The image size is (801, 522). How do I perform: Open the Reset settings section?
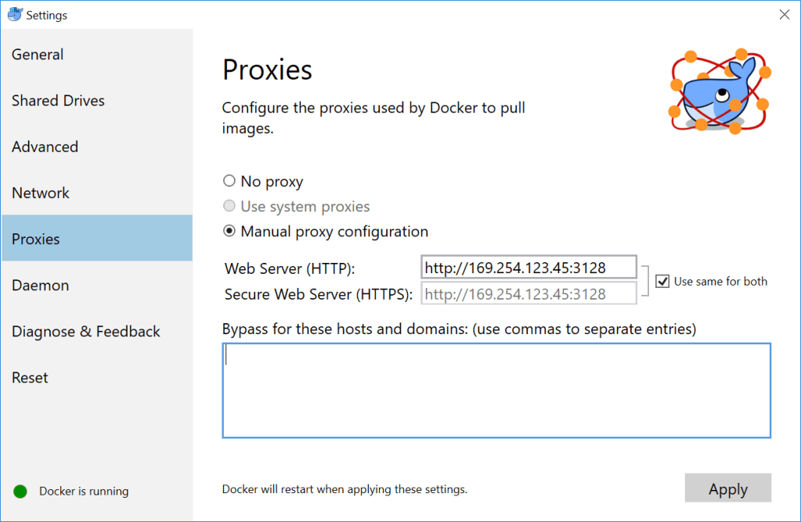click(30, 377)
